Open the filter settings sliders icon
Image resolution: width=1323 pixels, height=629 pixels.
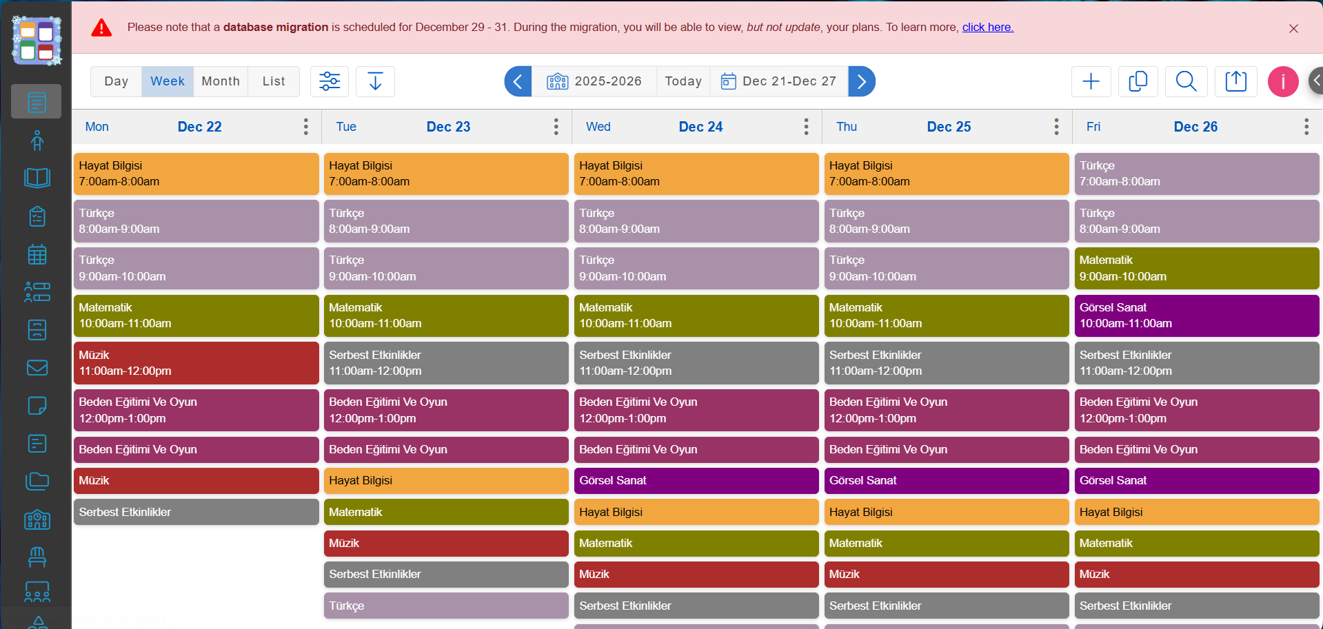coord(330,81)
